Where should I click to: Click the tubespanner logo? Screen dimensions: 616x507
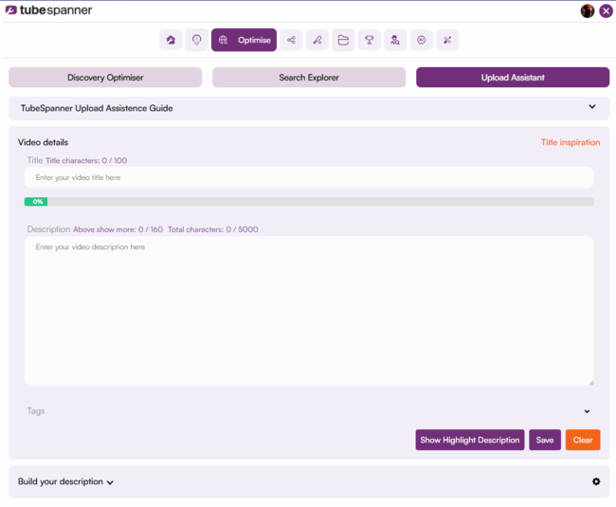point(48,10)
